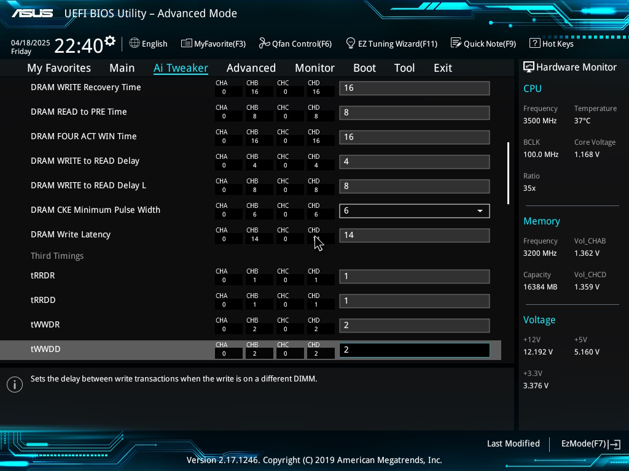
Task: Edit DRAM WRITE Recovery Time value field
Action: click(415, 88)
